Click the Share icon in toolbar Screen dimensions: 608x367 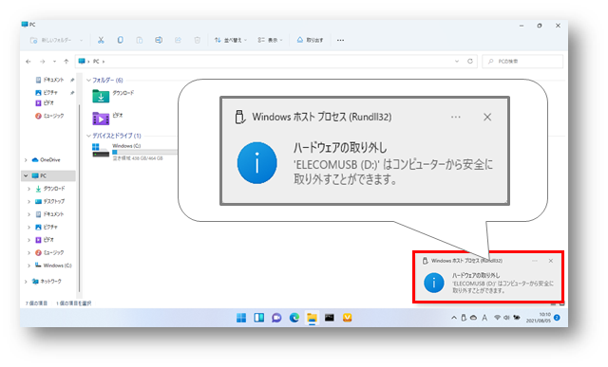tap(178, 40)
